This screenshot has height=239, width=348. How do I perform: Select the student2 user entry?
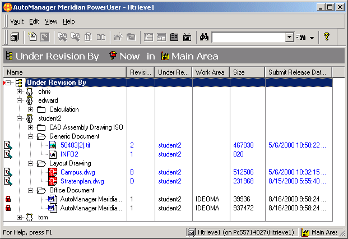(50, 118)
